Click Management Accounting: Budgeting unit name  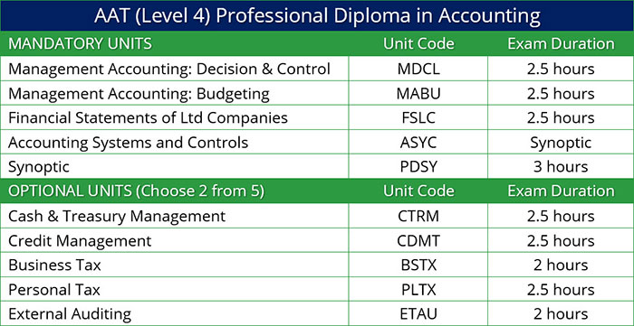(139, 94)
